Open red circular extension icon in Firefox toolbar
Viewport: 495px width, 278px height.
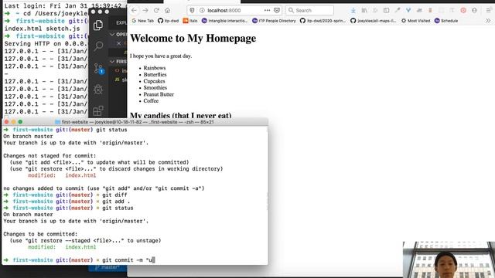point(463,10)
